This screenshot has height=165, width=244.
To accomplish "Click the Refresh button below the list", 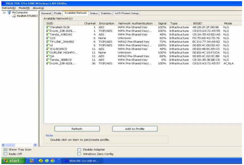I will coord(77,129).
